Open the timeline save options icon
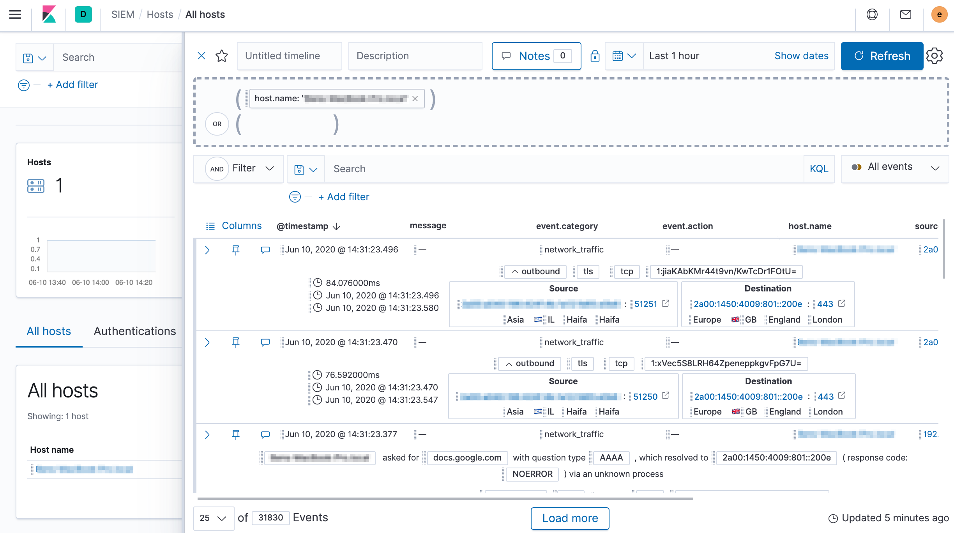The width and height of the screenshot is (954, 533). [x=306, y=169]
